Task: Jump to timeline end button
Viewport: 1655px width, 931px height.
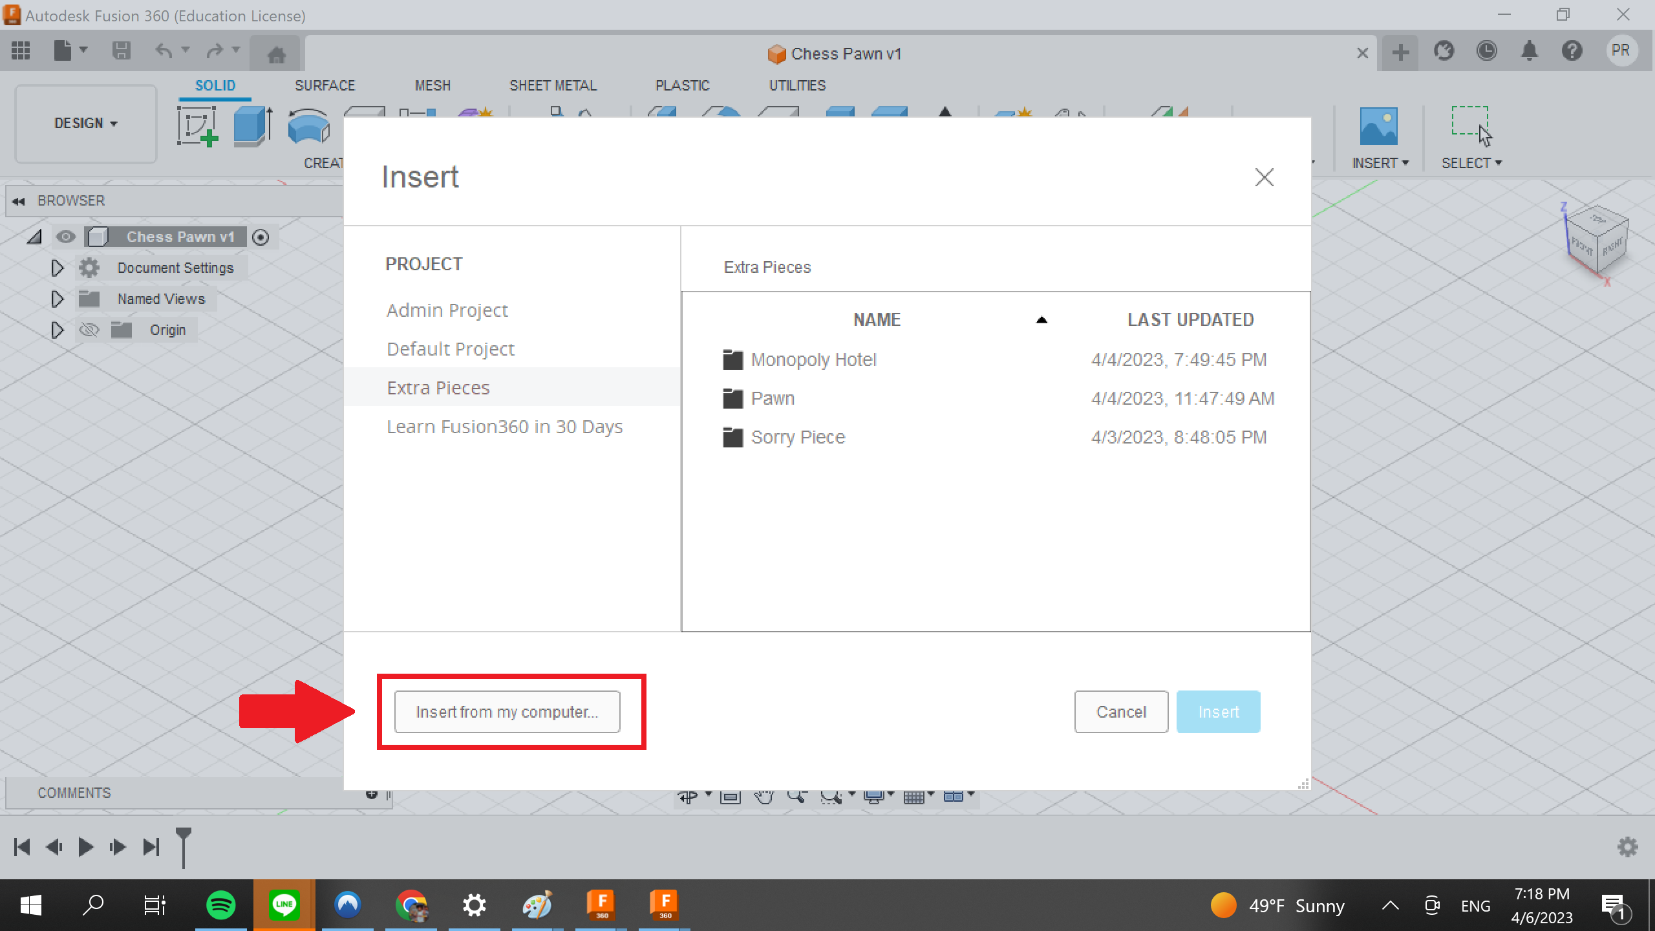Action: (151, 847)
